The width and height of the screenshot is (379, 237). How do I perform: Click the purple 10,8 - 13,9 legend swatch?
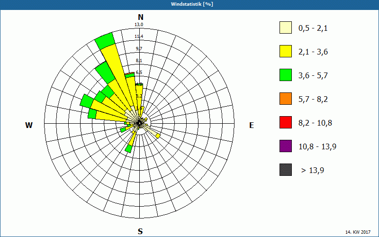pos(286,146)
